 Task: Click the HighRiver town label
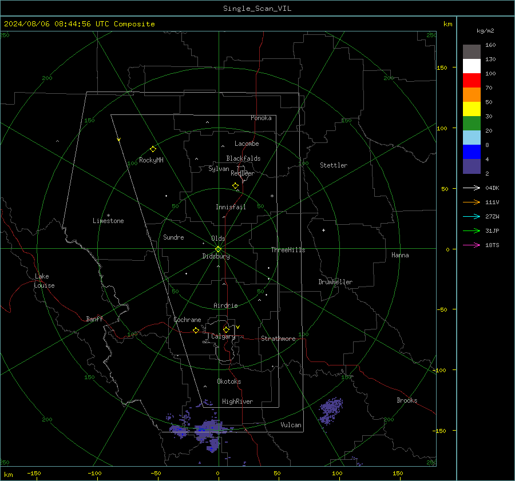pyautogui.click(x=237, y=402)
